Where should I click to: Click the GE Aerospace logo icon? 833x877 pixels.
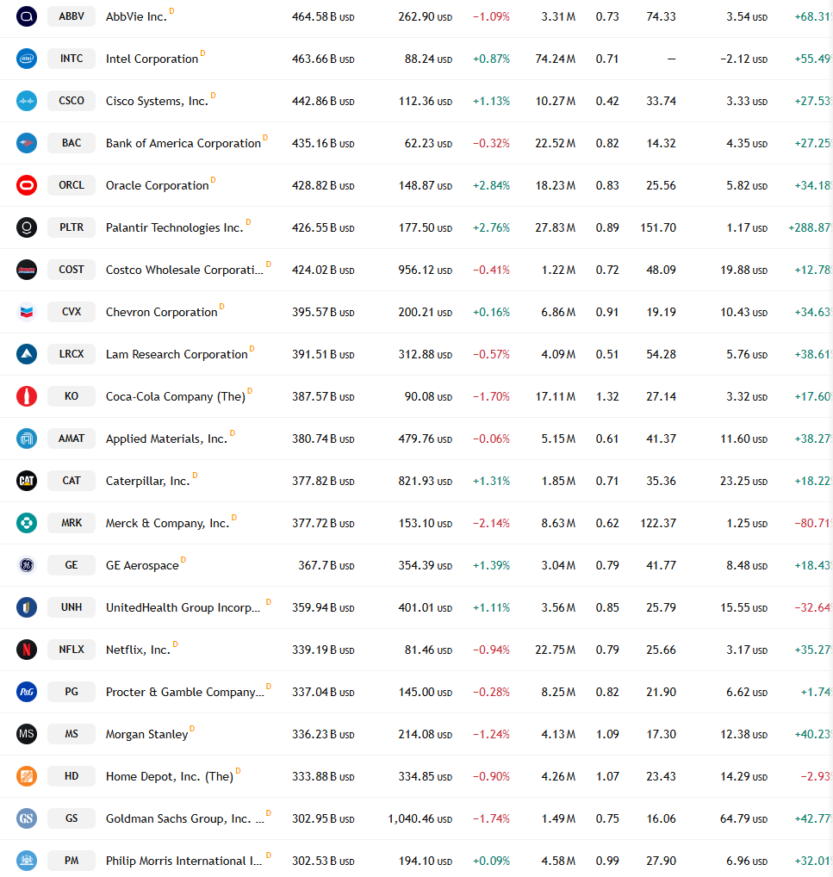(27, 565)
